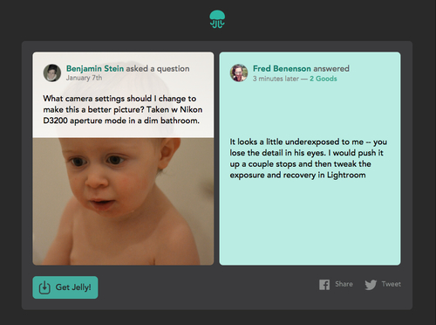
Task: Click the January 7th date
Action: (x=84, y=78)
